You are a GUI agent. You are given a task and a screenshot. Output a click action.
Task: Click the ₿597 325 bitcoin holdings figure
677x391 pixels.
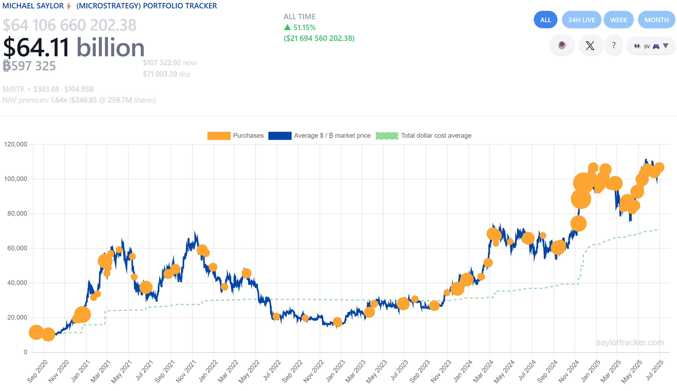29,66
